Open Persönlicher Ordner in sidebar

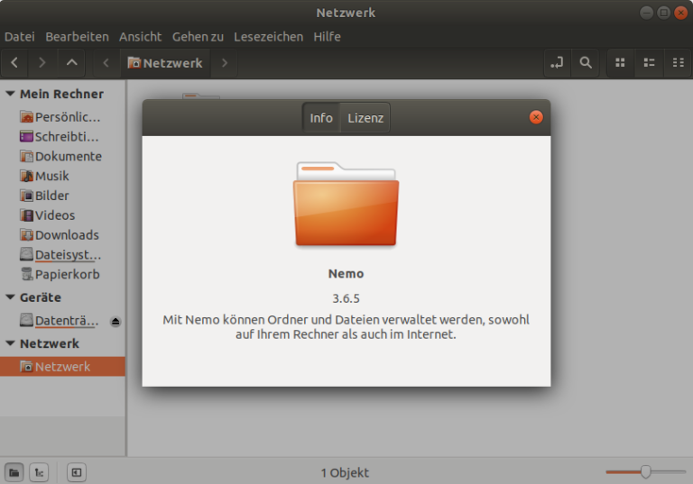pyautogui.click(x=62, y=117)
